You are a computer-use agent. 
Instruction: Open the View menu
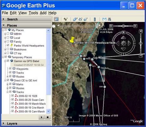point(23,13)
